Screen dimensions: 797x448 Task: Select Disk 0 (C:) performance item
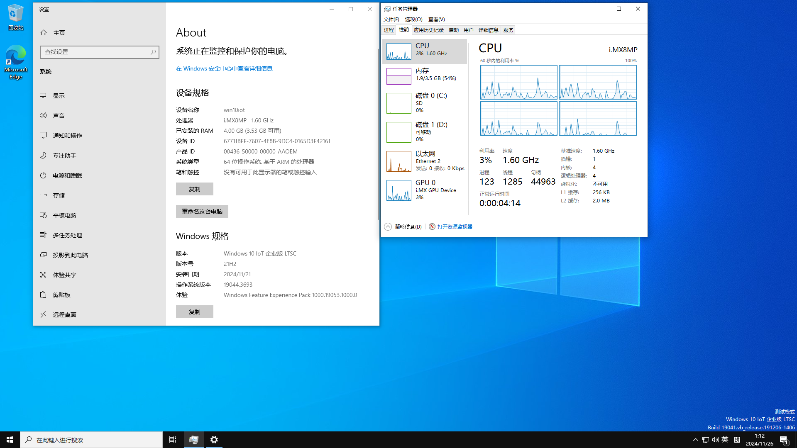point(425,103)
